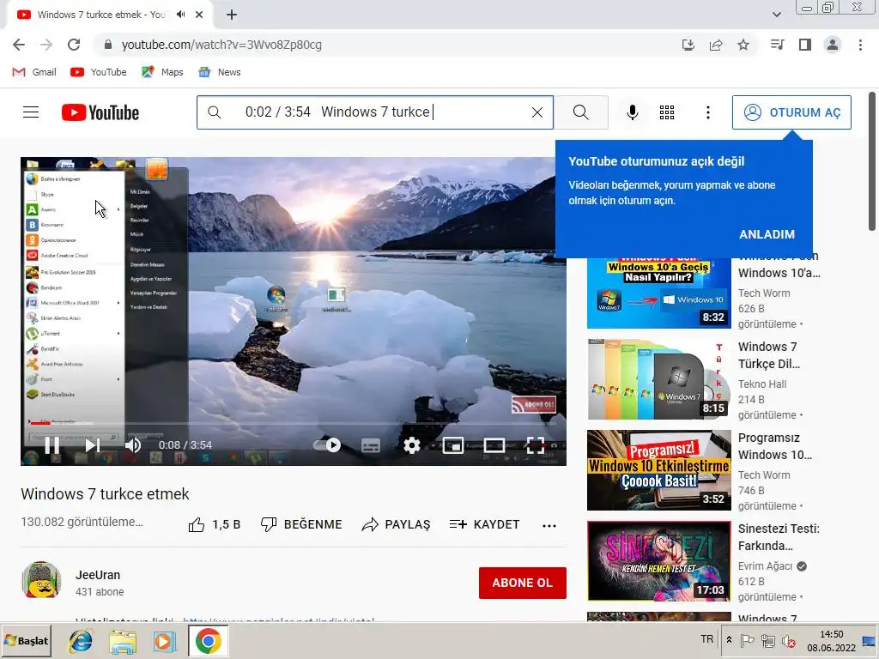
Task: Open the JeeUran channel name
Action: (98, 575)
